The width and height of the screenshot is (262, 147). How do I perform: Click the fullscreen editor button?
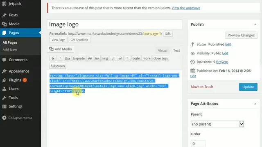coord(58,66)
